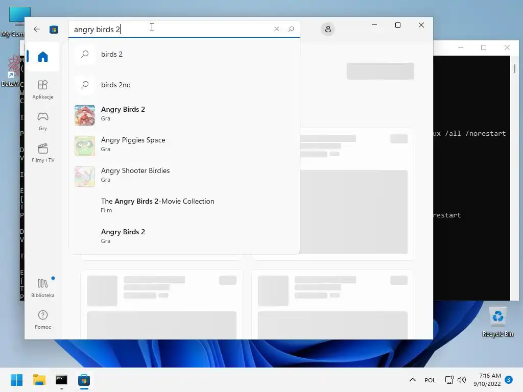Close the command prompt window behind
The width and height of the screenshot is (523, 392).
coord(507,47)
